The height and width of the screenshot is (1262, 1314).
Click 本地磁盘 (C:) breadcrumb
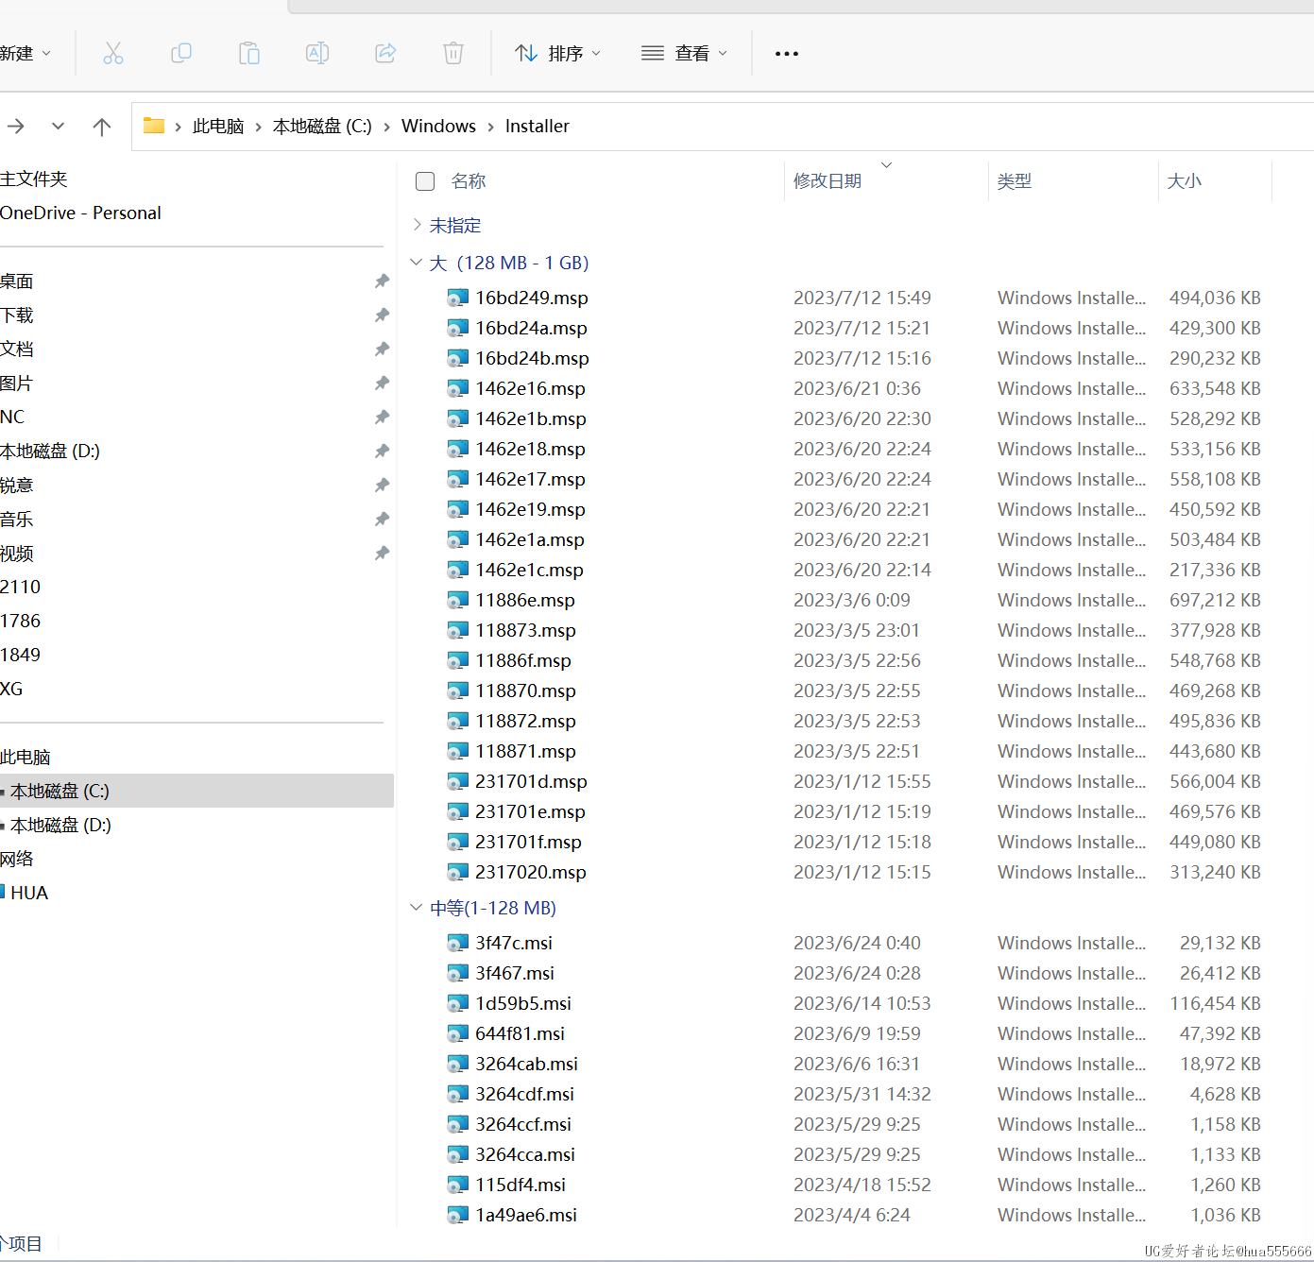[x=322, y=126]
